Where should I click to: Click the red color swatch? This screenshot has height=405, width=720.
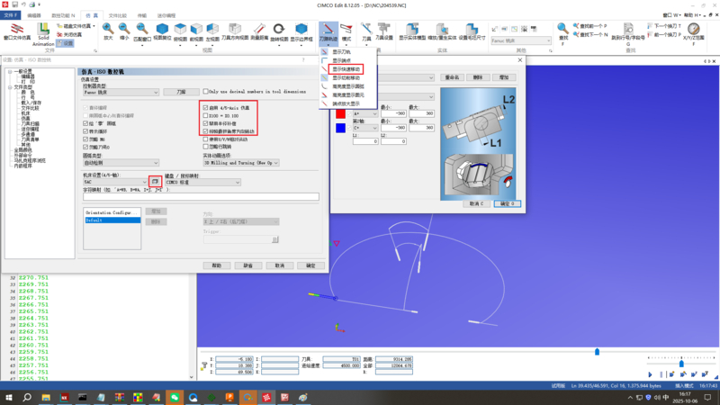(341, 113)
